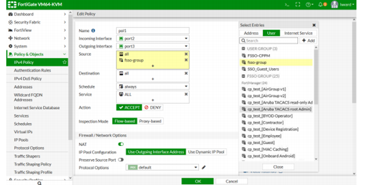This screenshot has width=369, height=185.
Task: Expand System menu in sidebar
Action: (37, 46)
